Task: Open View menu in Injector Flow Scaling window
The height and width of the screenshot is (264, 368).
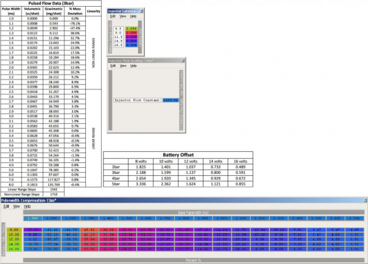Action: point(122,66)
